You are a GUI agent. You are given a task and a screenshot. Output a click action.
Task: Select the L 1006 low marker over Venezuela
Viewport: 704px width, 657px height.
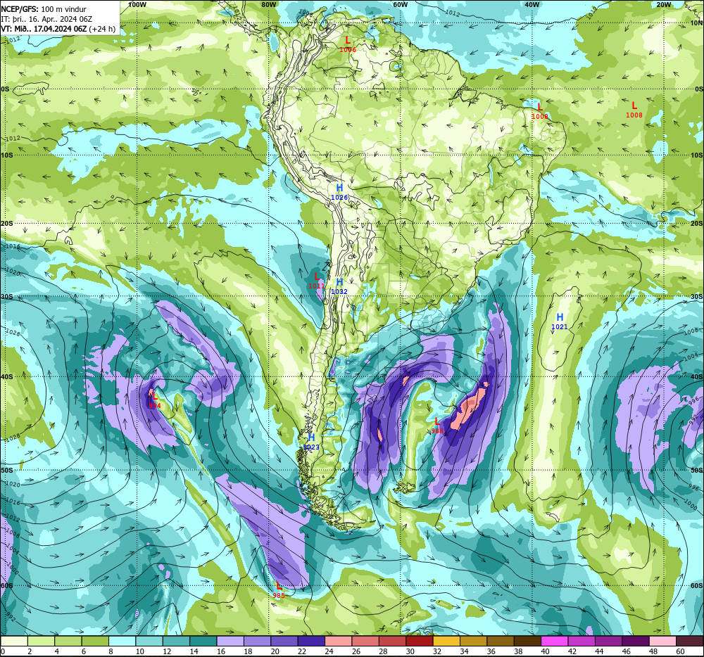348,44
